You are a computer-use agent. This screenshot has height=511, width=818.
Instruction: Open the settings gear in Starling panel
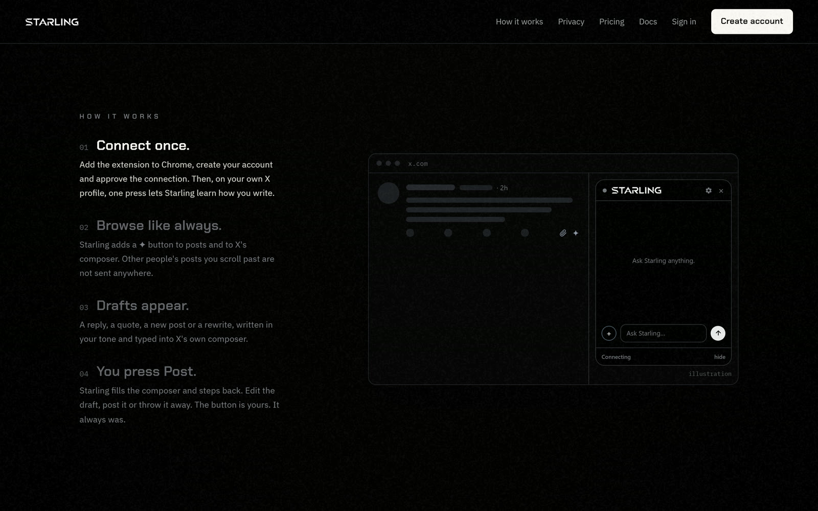[x=709, y=191]
